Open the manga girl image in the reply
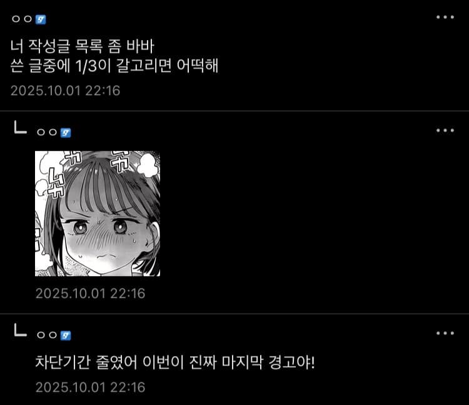Screen dimensions: 469x405 [x=98, y=213]
